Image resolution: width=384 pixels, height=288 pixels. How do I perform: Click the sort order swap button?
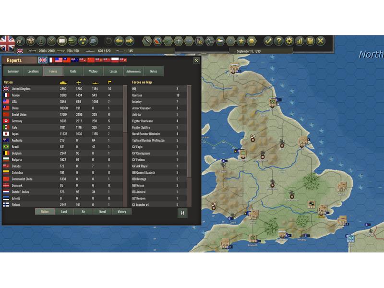click(182, 213)
